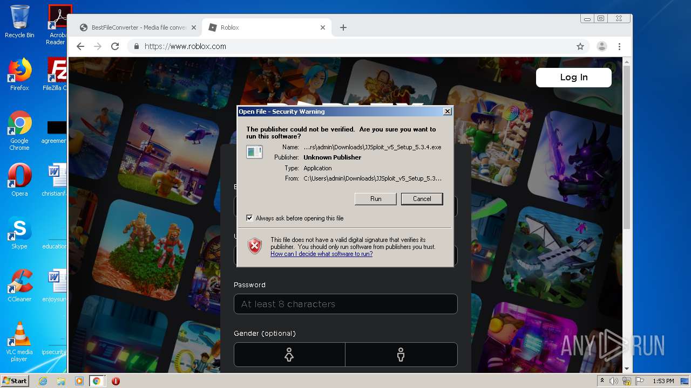Bookmark this page with the star icon

click(580, 46)
